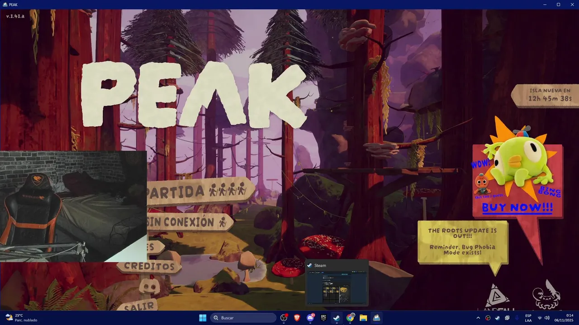Open Google Chrome from the taskbar

350,318
